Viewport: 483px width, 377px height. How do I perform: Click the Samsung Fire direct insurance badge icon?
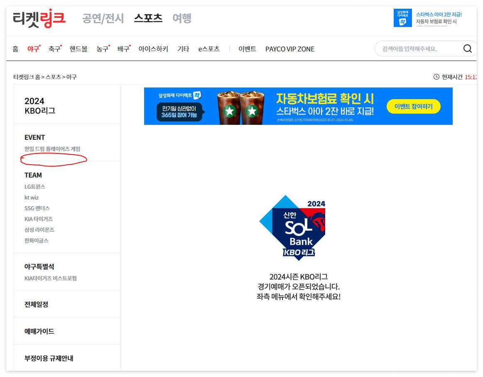tap(402, 18)
